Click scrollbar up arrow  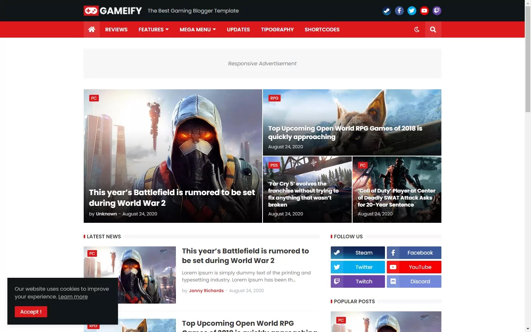coord(528,3)
